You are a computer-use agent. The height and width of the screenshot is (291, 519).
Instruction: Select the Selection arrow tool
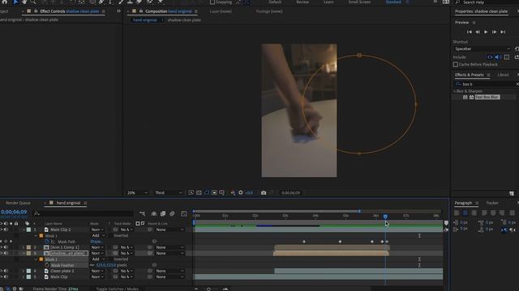[x=15, y=2]
